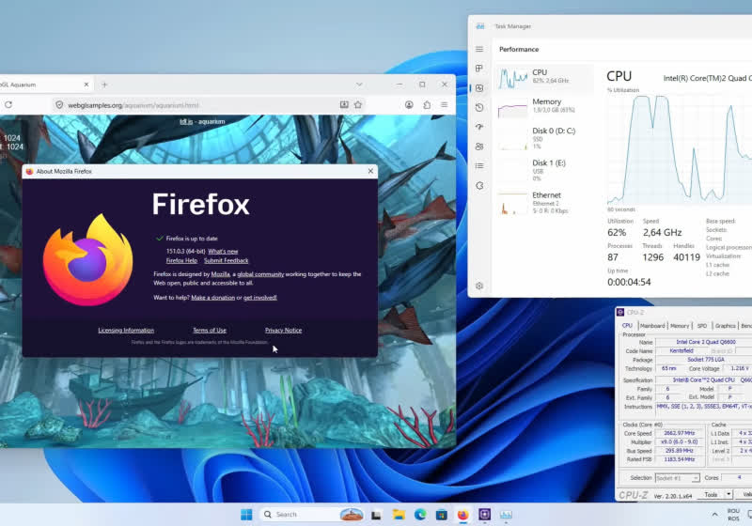Open the What's new link
Screen dimensions: 752x526
223,252
